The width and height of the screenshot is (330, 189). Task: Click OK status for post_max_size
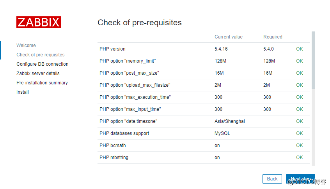pos(300,73)
